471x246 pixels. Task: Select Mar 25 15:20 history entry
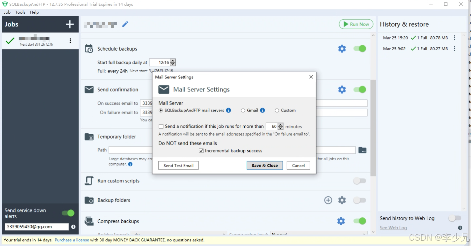(415, 38)
